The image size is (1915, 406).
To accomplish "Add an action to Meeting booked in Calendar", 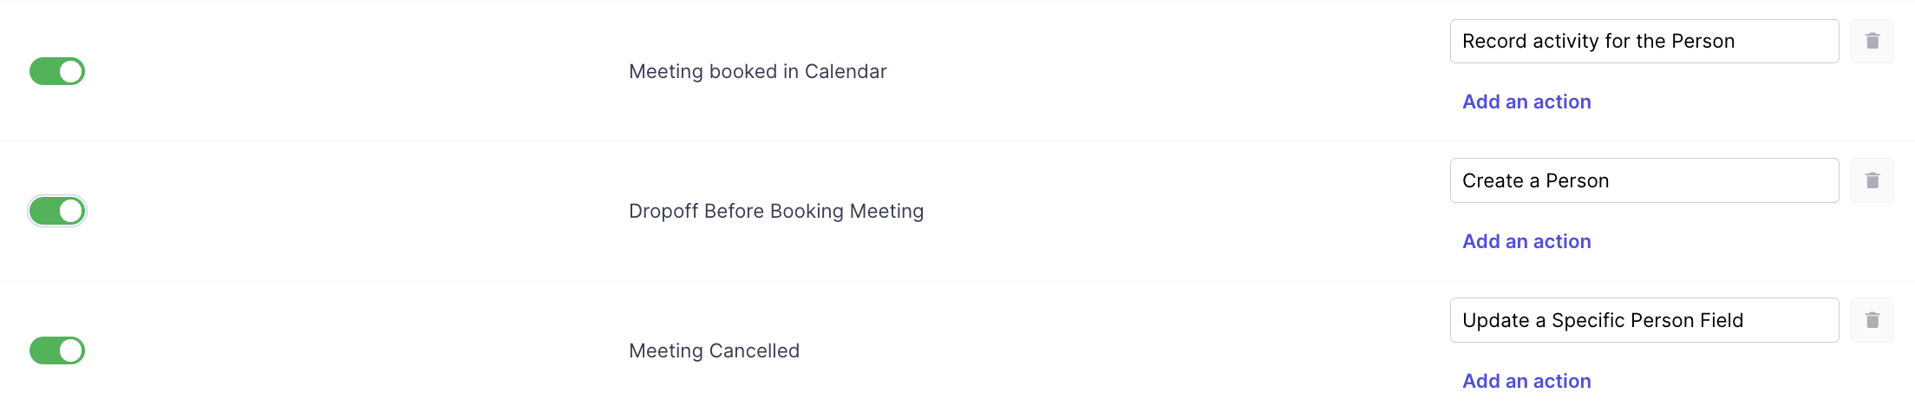I will tap(1526, 101).
